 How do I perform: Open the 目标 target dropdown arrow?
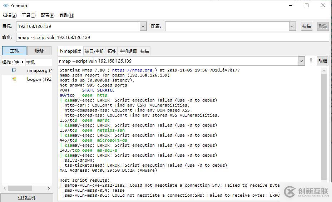click(x=143, y=26)
